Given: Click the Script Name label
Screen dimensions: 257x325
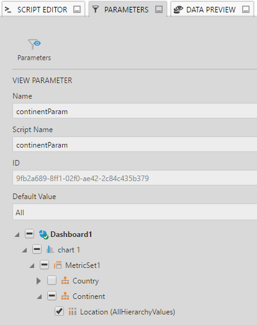Looking at the screenshot, I should [x=32, y=130].
